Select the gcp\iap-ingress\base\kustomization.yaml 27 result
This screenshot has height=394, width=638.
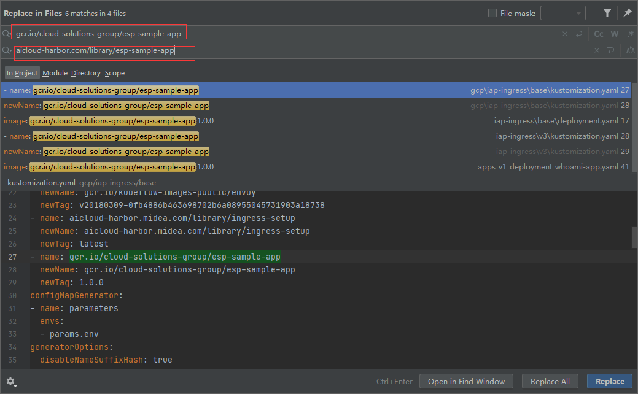coord(316,90)
